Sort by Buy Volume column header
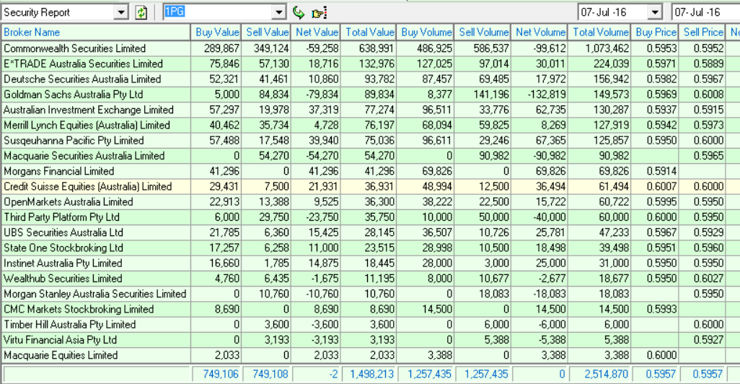Screen dimensions: 740x384 click(426, 32)
